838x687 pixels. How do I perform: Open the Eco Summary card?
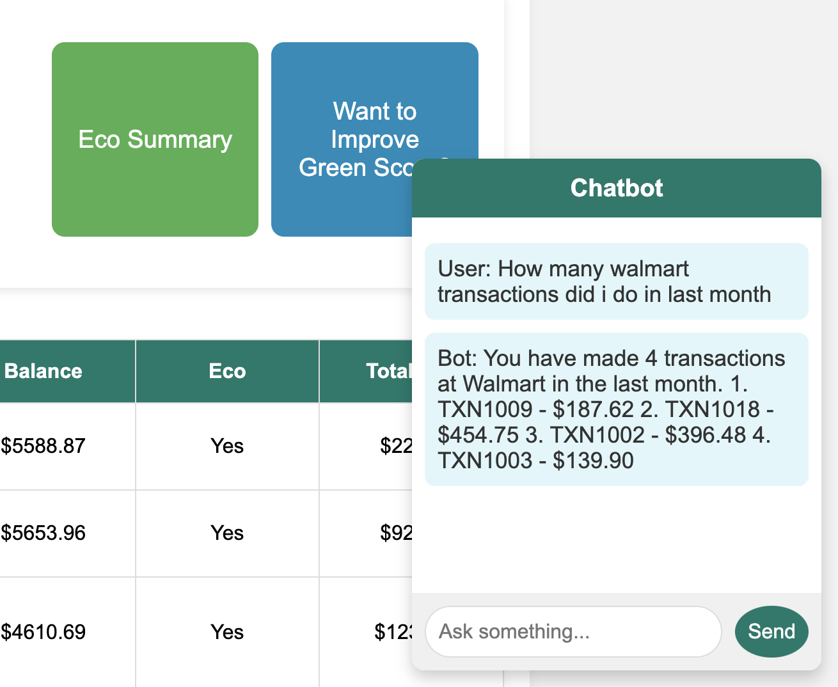point(155,139)
